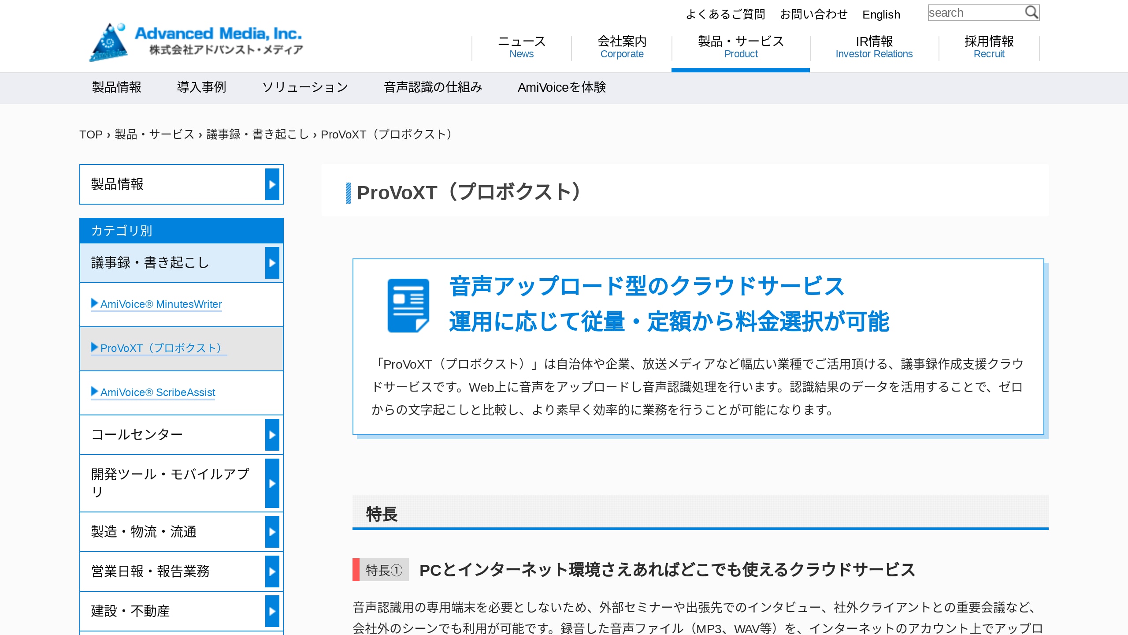Click the 運用に応じて従量・定額から料金選択が可能 headline
Screen dimensions: 1128x635
tap(669, 321)
